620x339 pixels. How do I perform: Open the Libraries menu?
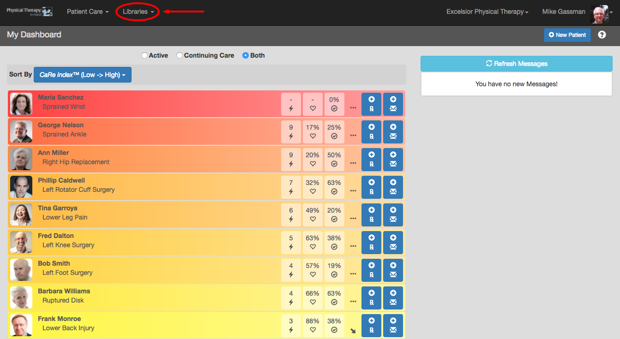(x=138, y=12)
